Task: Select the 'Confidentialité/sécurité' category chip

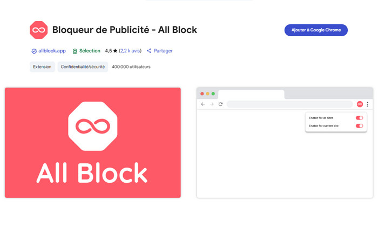Action: pyautogui.click(x=83, y=67)
